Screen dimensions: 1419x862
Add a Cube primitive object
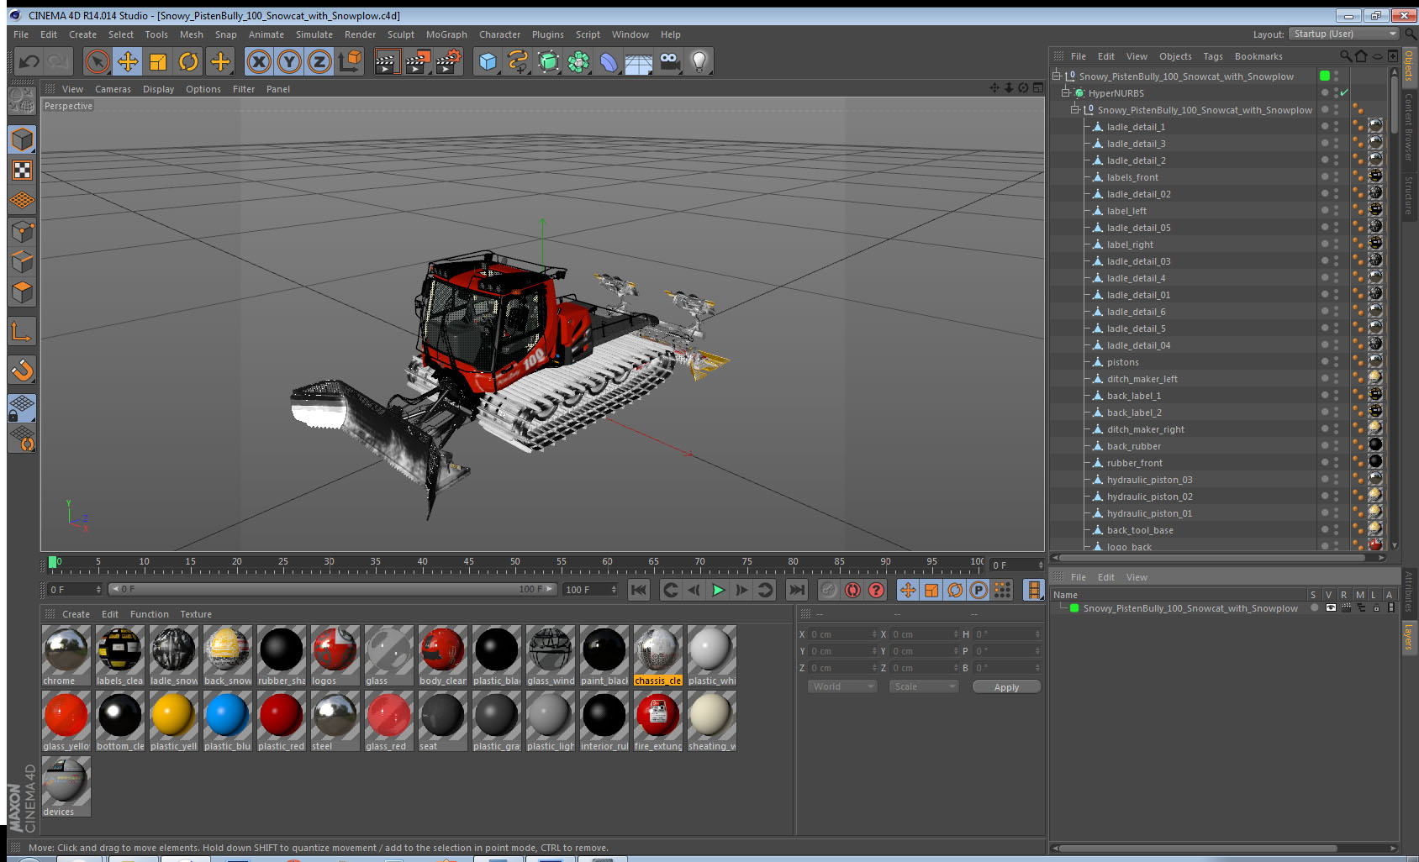(x=488, y=61)
